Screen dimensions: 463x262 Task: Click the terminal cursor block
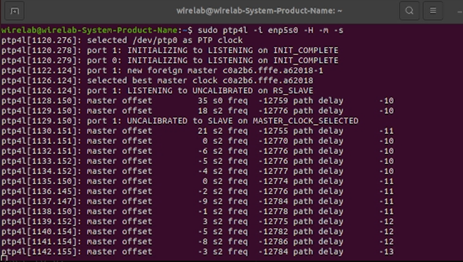[4, 259]
